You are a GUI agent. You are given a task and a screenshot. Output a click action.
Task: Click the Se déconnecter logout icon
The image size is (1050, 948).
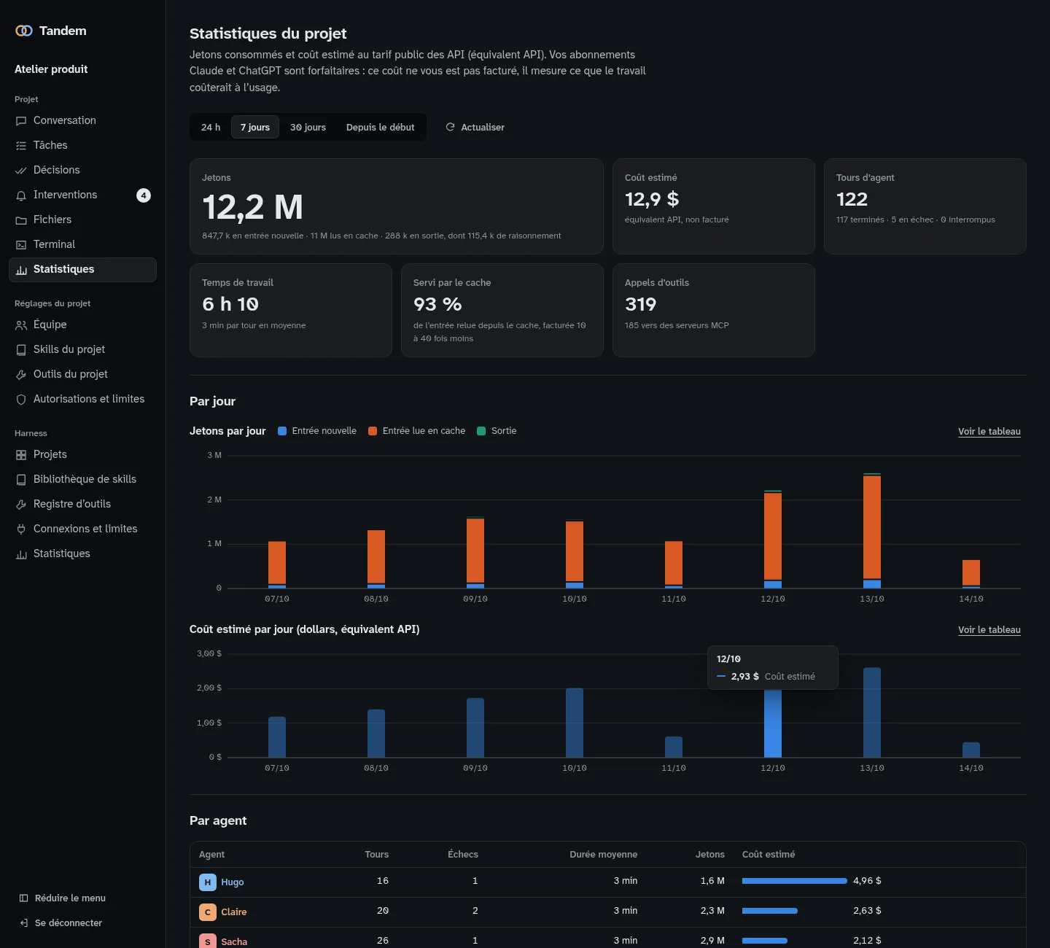coord(24,923)
